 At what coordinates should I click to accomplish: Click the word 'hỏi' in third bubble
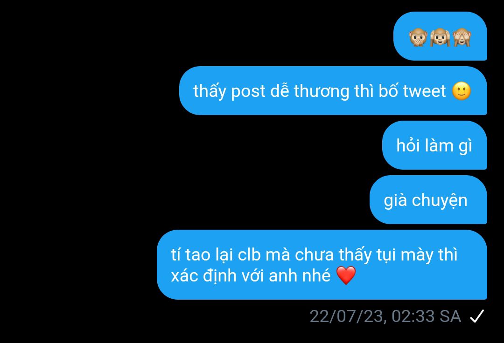(408, 145)
